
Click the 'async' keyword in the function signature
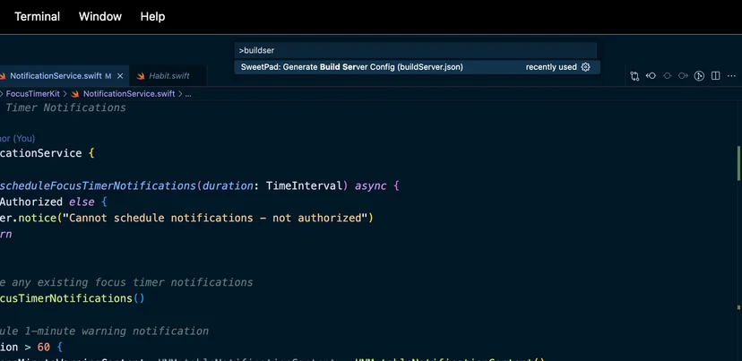[x=370, y=186]
